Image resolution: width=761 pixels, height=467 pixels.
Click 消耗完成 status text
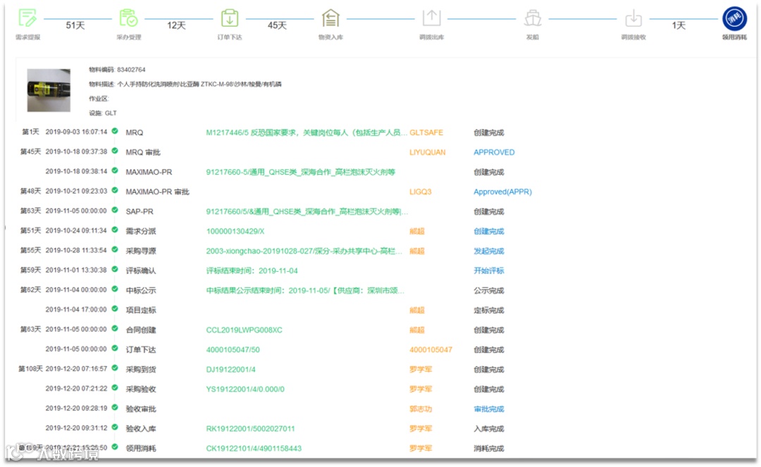(489, 448)
